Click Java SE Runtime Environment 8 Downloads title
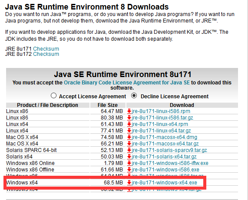The image size is (248, 200). (87, 7)
